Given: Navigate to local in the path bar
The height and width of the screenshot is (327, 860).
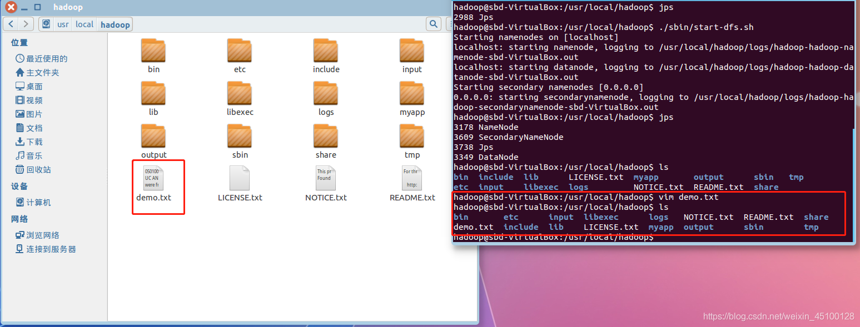Looking at the screenshot, I should 84,24.
